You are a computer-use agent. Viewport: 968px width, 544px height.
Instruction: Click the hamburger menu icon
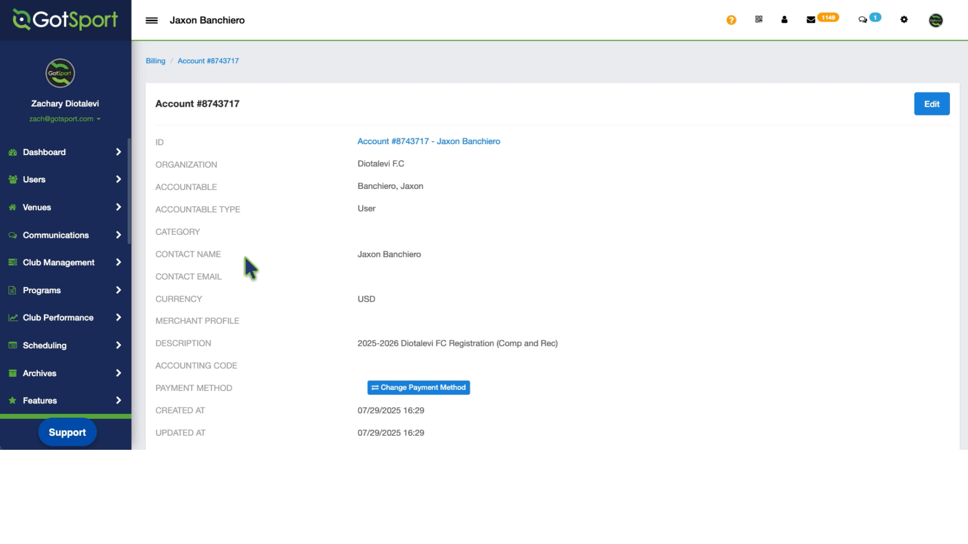pyautogui.click(x=151, y=20)
